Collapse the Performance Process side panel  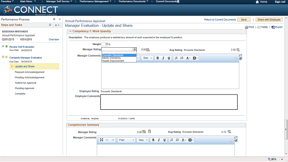coord(60,19)
